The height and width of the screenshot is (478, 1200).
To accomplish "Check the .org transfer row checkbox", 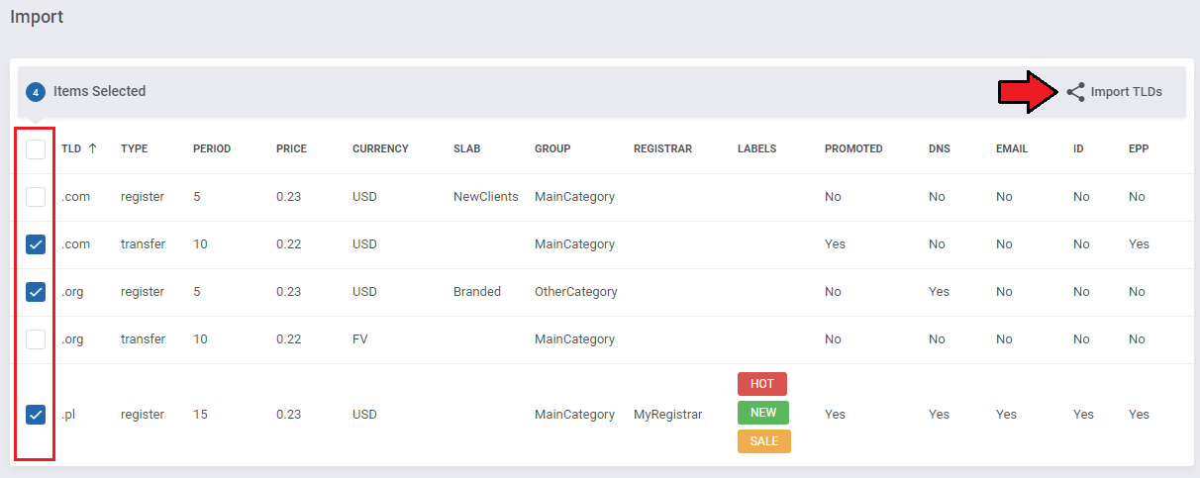I will tap(36, 339).
